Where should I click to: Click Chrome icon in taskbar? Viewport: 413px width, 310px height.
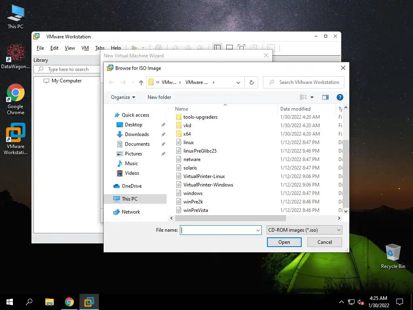tap(69, 302)
